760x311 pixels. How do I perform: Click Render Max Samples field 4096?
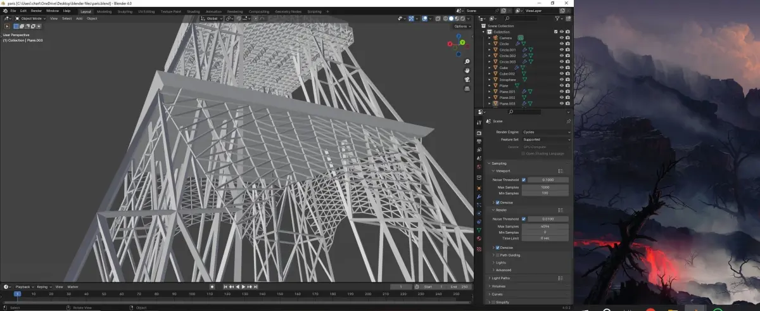(545, 226)
